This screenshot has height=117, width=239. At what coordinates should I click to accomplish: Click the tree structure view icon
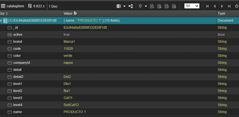pyautogui.click(x=131, y=6)
